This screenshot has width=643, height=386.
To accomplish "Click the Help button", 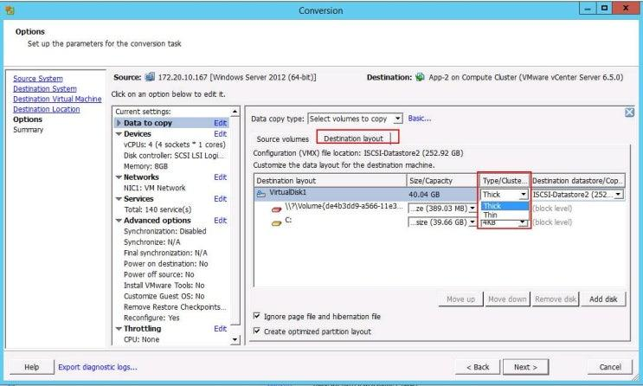I will (x=31, y=367).
